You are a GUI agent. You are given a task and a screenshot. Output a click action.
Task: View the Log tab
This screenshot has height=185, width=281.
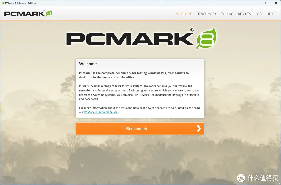point(258,14)
